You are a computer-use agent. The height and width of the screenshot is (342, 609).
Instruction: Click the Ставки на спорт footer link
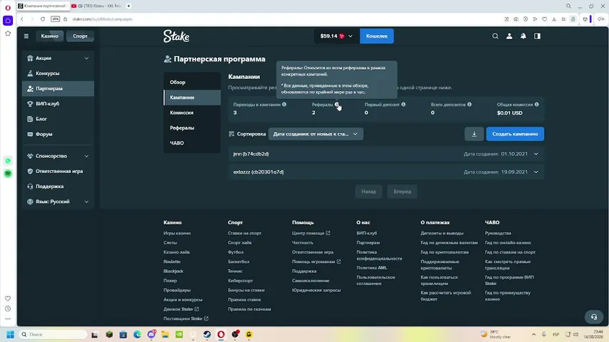pyautogui.click(x=245, y=233)
